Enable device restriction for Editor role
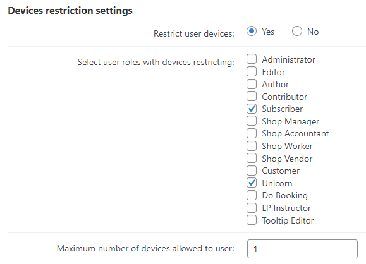 pyautogui.click(x=252, y=71)
